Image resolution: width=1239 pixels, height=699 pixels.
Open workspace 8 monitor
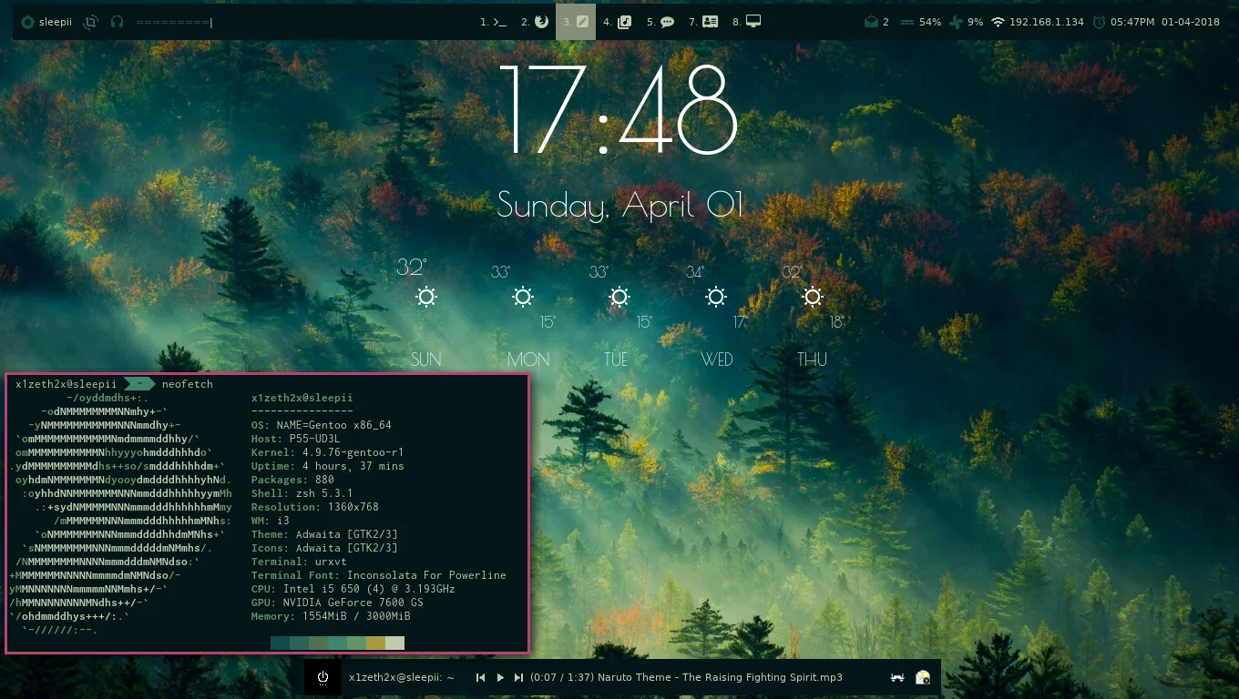pyautogui.click(x=747, y=21)
